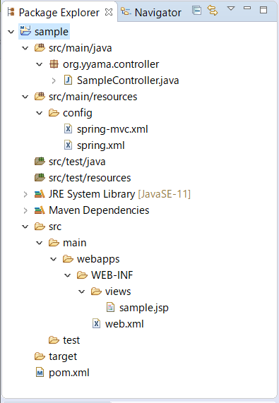Click the spring-mvc.xml file icon
The image size is (279, 403).
click(x=68, y=128)
